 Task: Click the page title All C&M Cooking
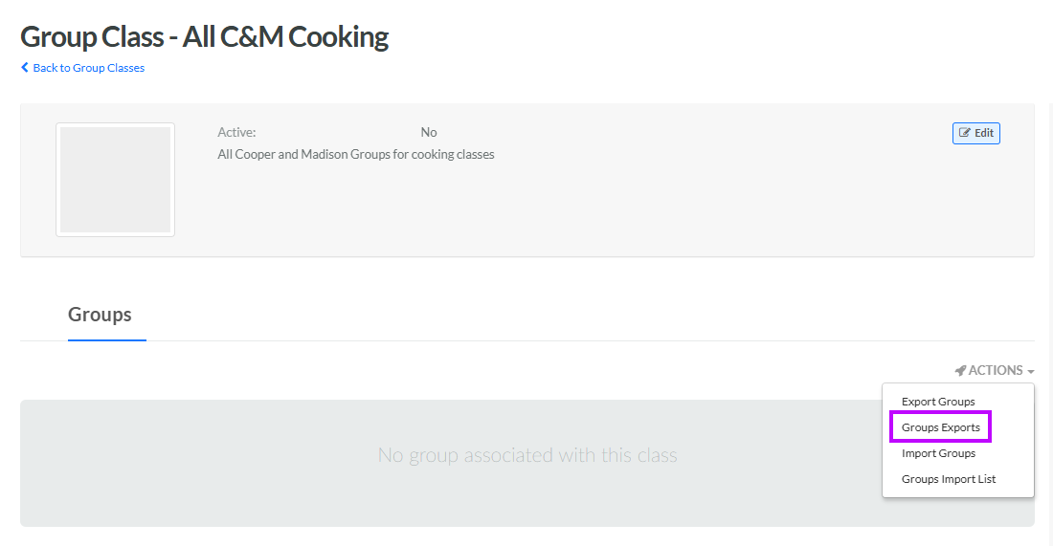pyautogui.click(x=204, y=37)
